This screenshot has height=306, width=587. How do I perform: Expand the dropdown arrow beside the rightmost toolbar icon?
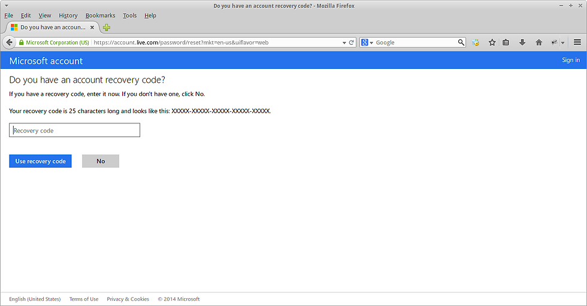(x=562, y=43)
